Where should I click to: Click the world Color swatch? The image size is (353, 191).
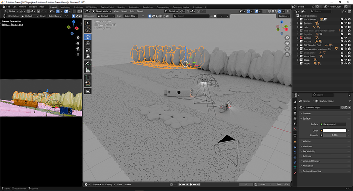[x=335, y=131]
